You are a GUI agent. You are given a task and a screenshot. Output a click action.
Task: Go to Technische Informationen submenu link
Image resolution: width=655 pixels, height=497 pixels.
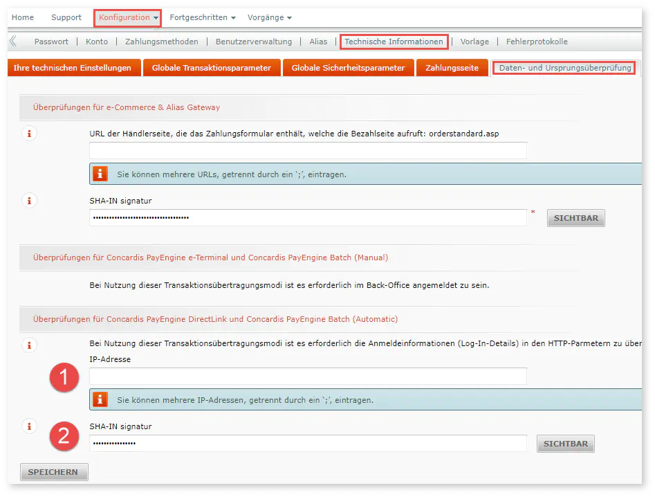point(394,42)
